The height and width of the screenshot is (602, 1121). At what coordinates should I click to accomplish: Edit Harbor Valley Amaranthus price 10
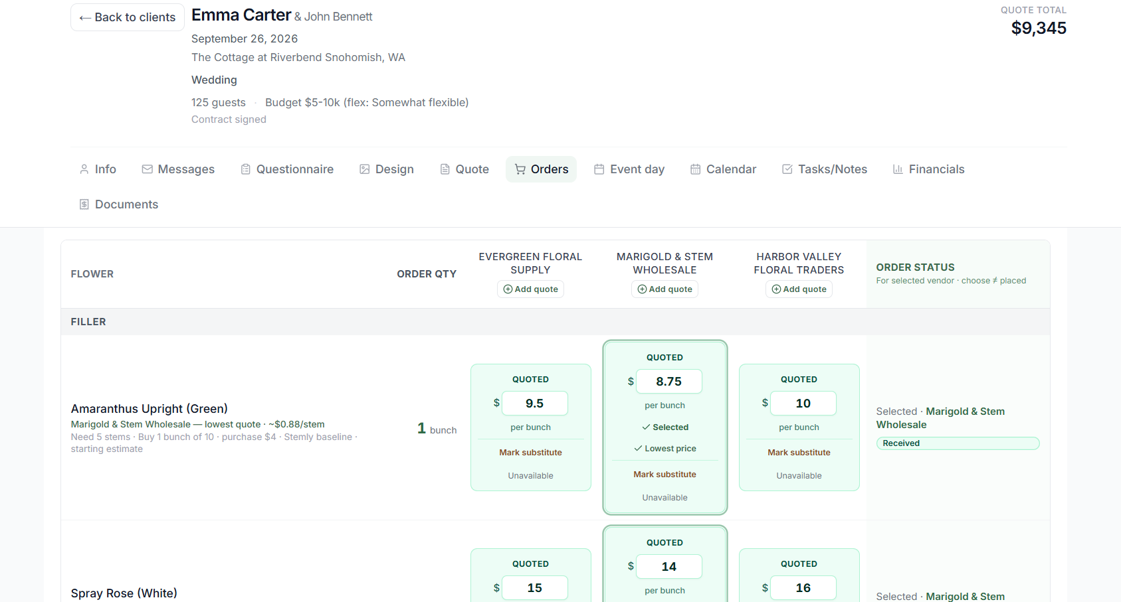point(803,404)
